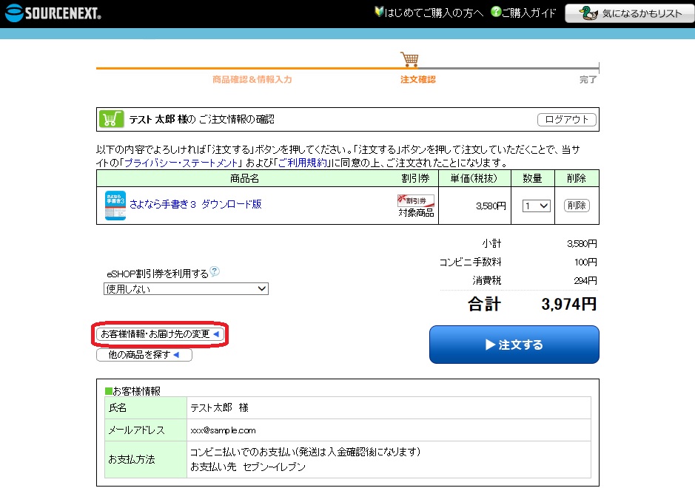The height and width of the screenshot is (488, 695).
Task: Click the blue 注文する button
Action: click(514, 345)
